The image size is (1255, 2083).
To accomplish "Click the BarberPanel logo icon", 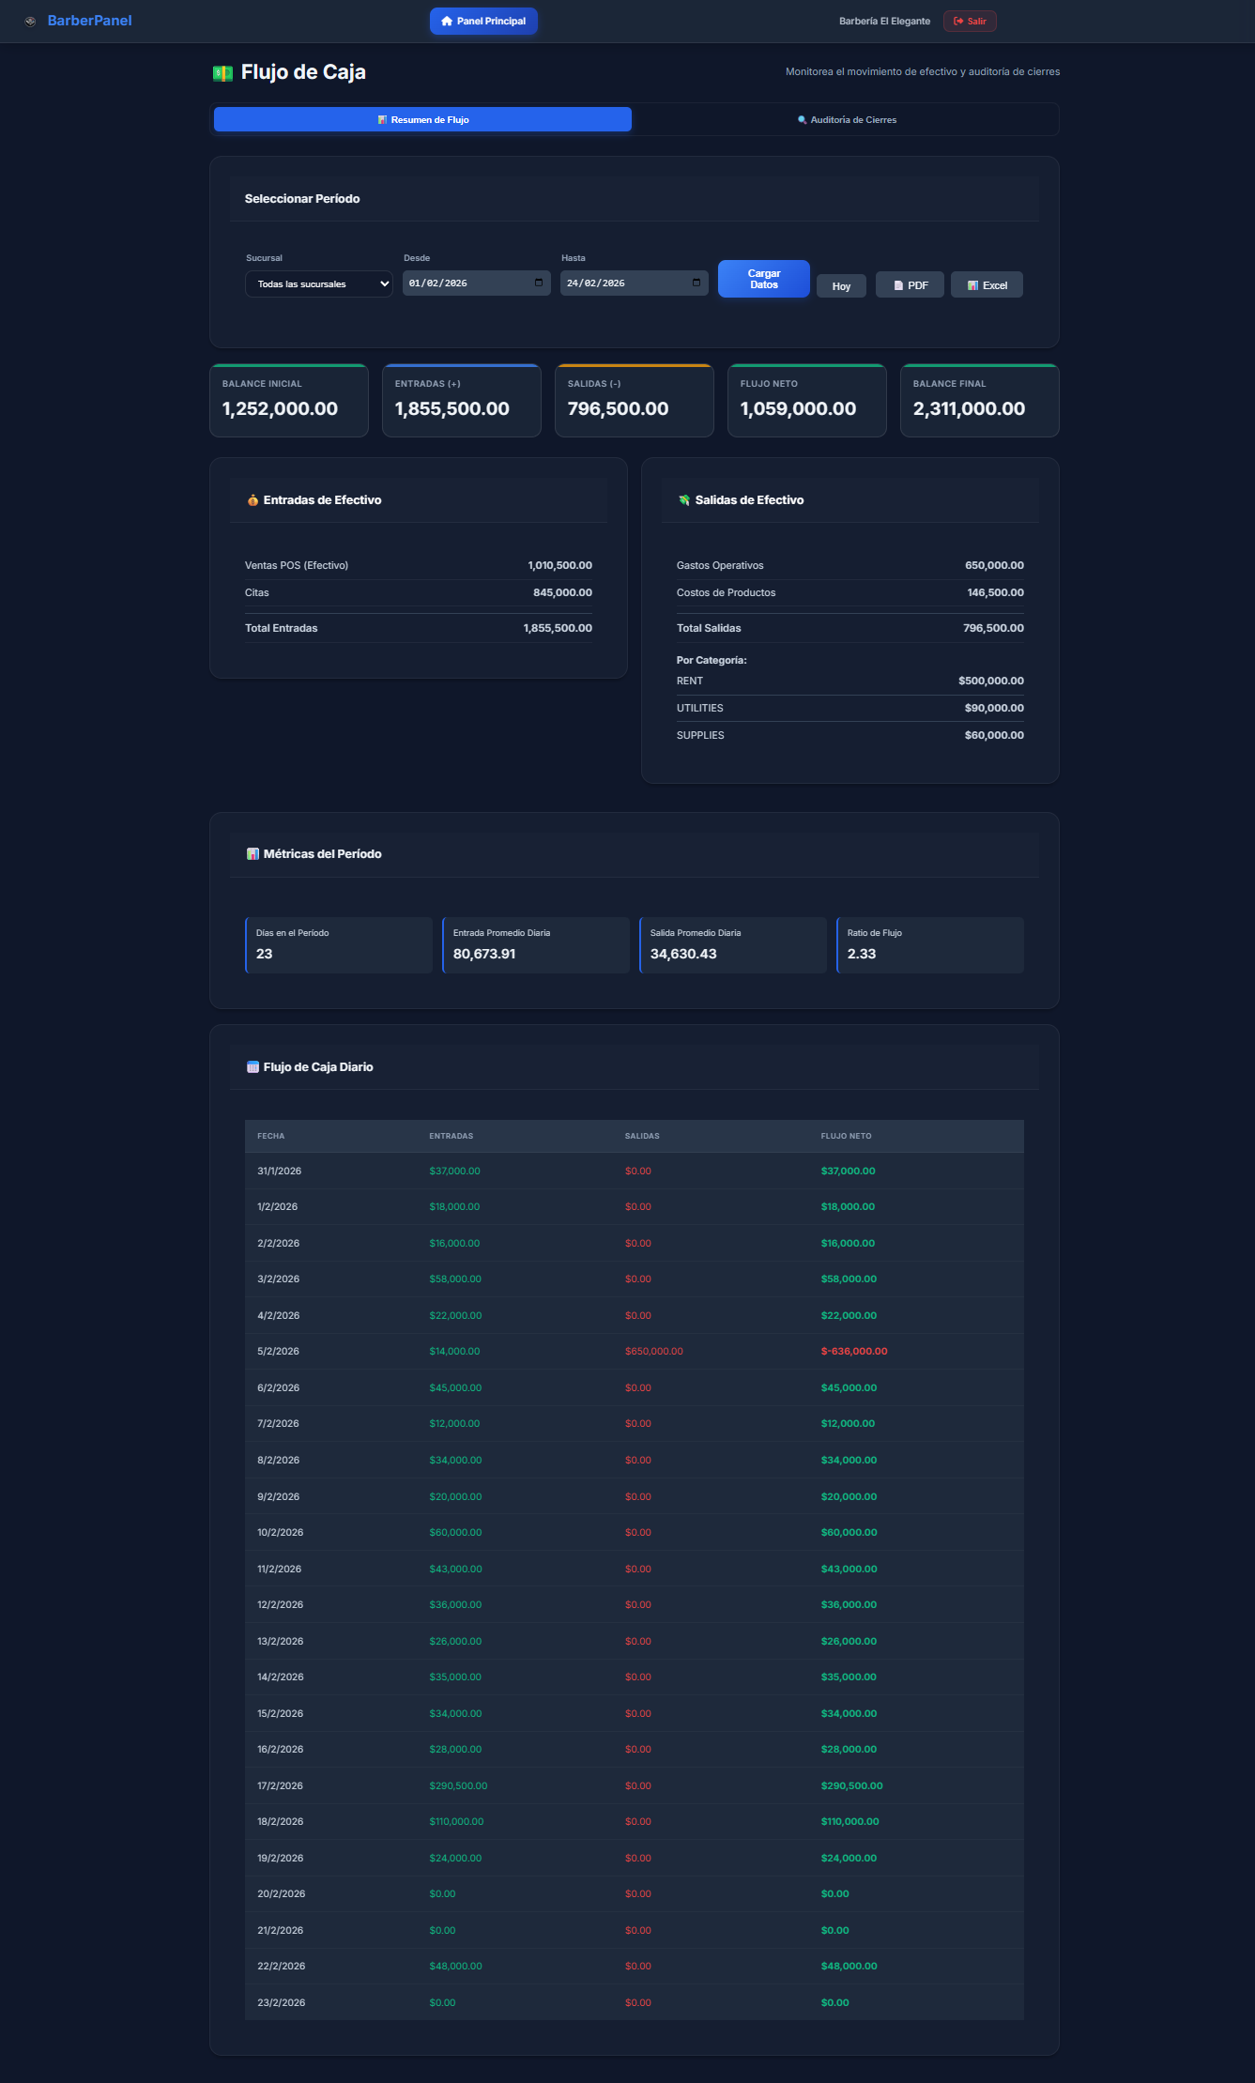I will click(30, 22).
